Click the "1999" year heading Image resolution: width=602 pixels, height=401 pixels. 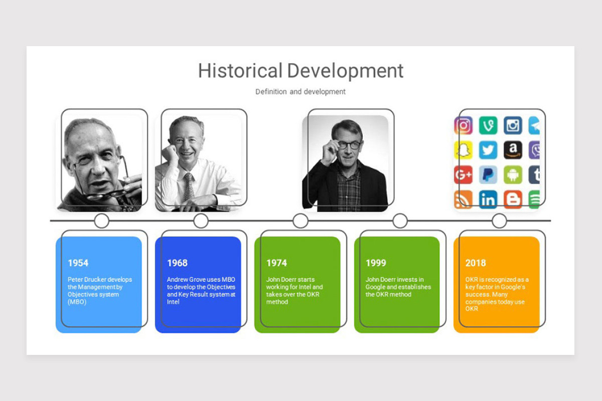point(376,263)
